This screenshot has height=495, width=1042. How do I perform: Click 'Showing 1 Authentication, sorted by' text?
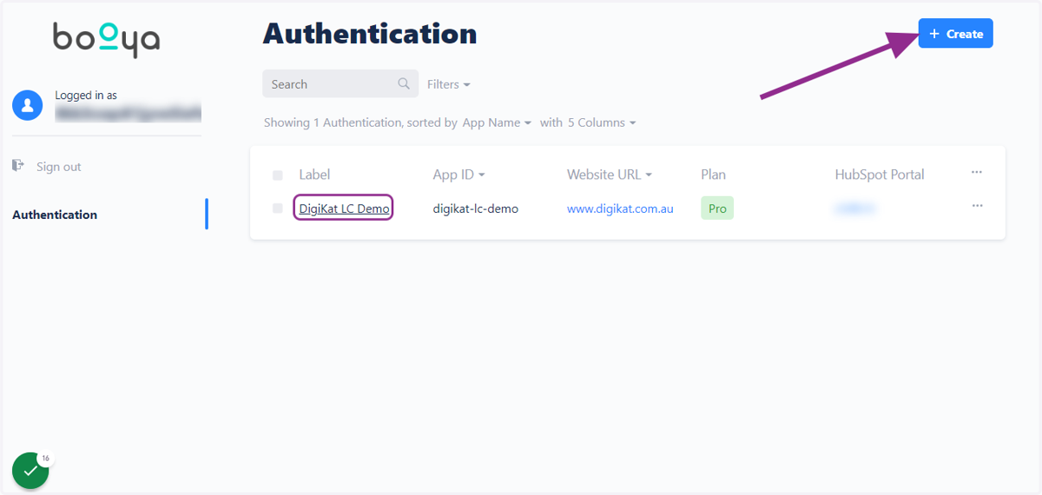pyautogui.click(x=360, y=122)
